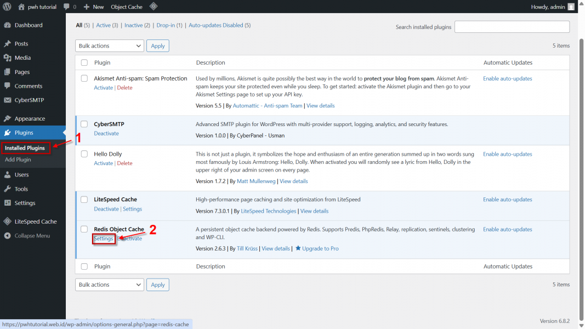Click the home icon beside pwh tutorial
The width and height of the screenshot is (585, 329).
click(x=21, y=7)
